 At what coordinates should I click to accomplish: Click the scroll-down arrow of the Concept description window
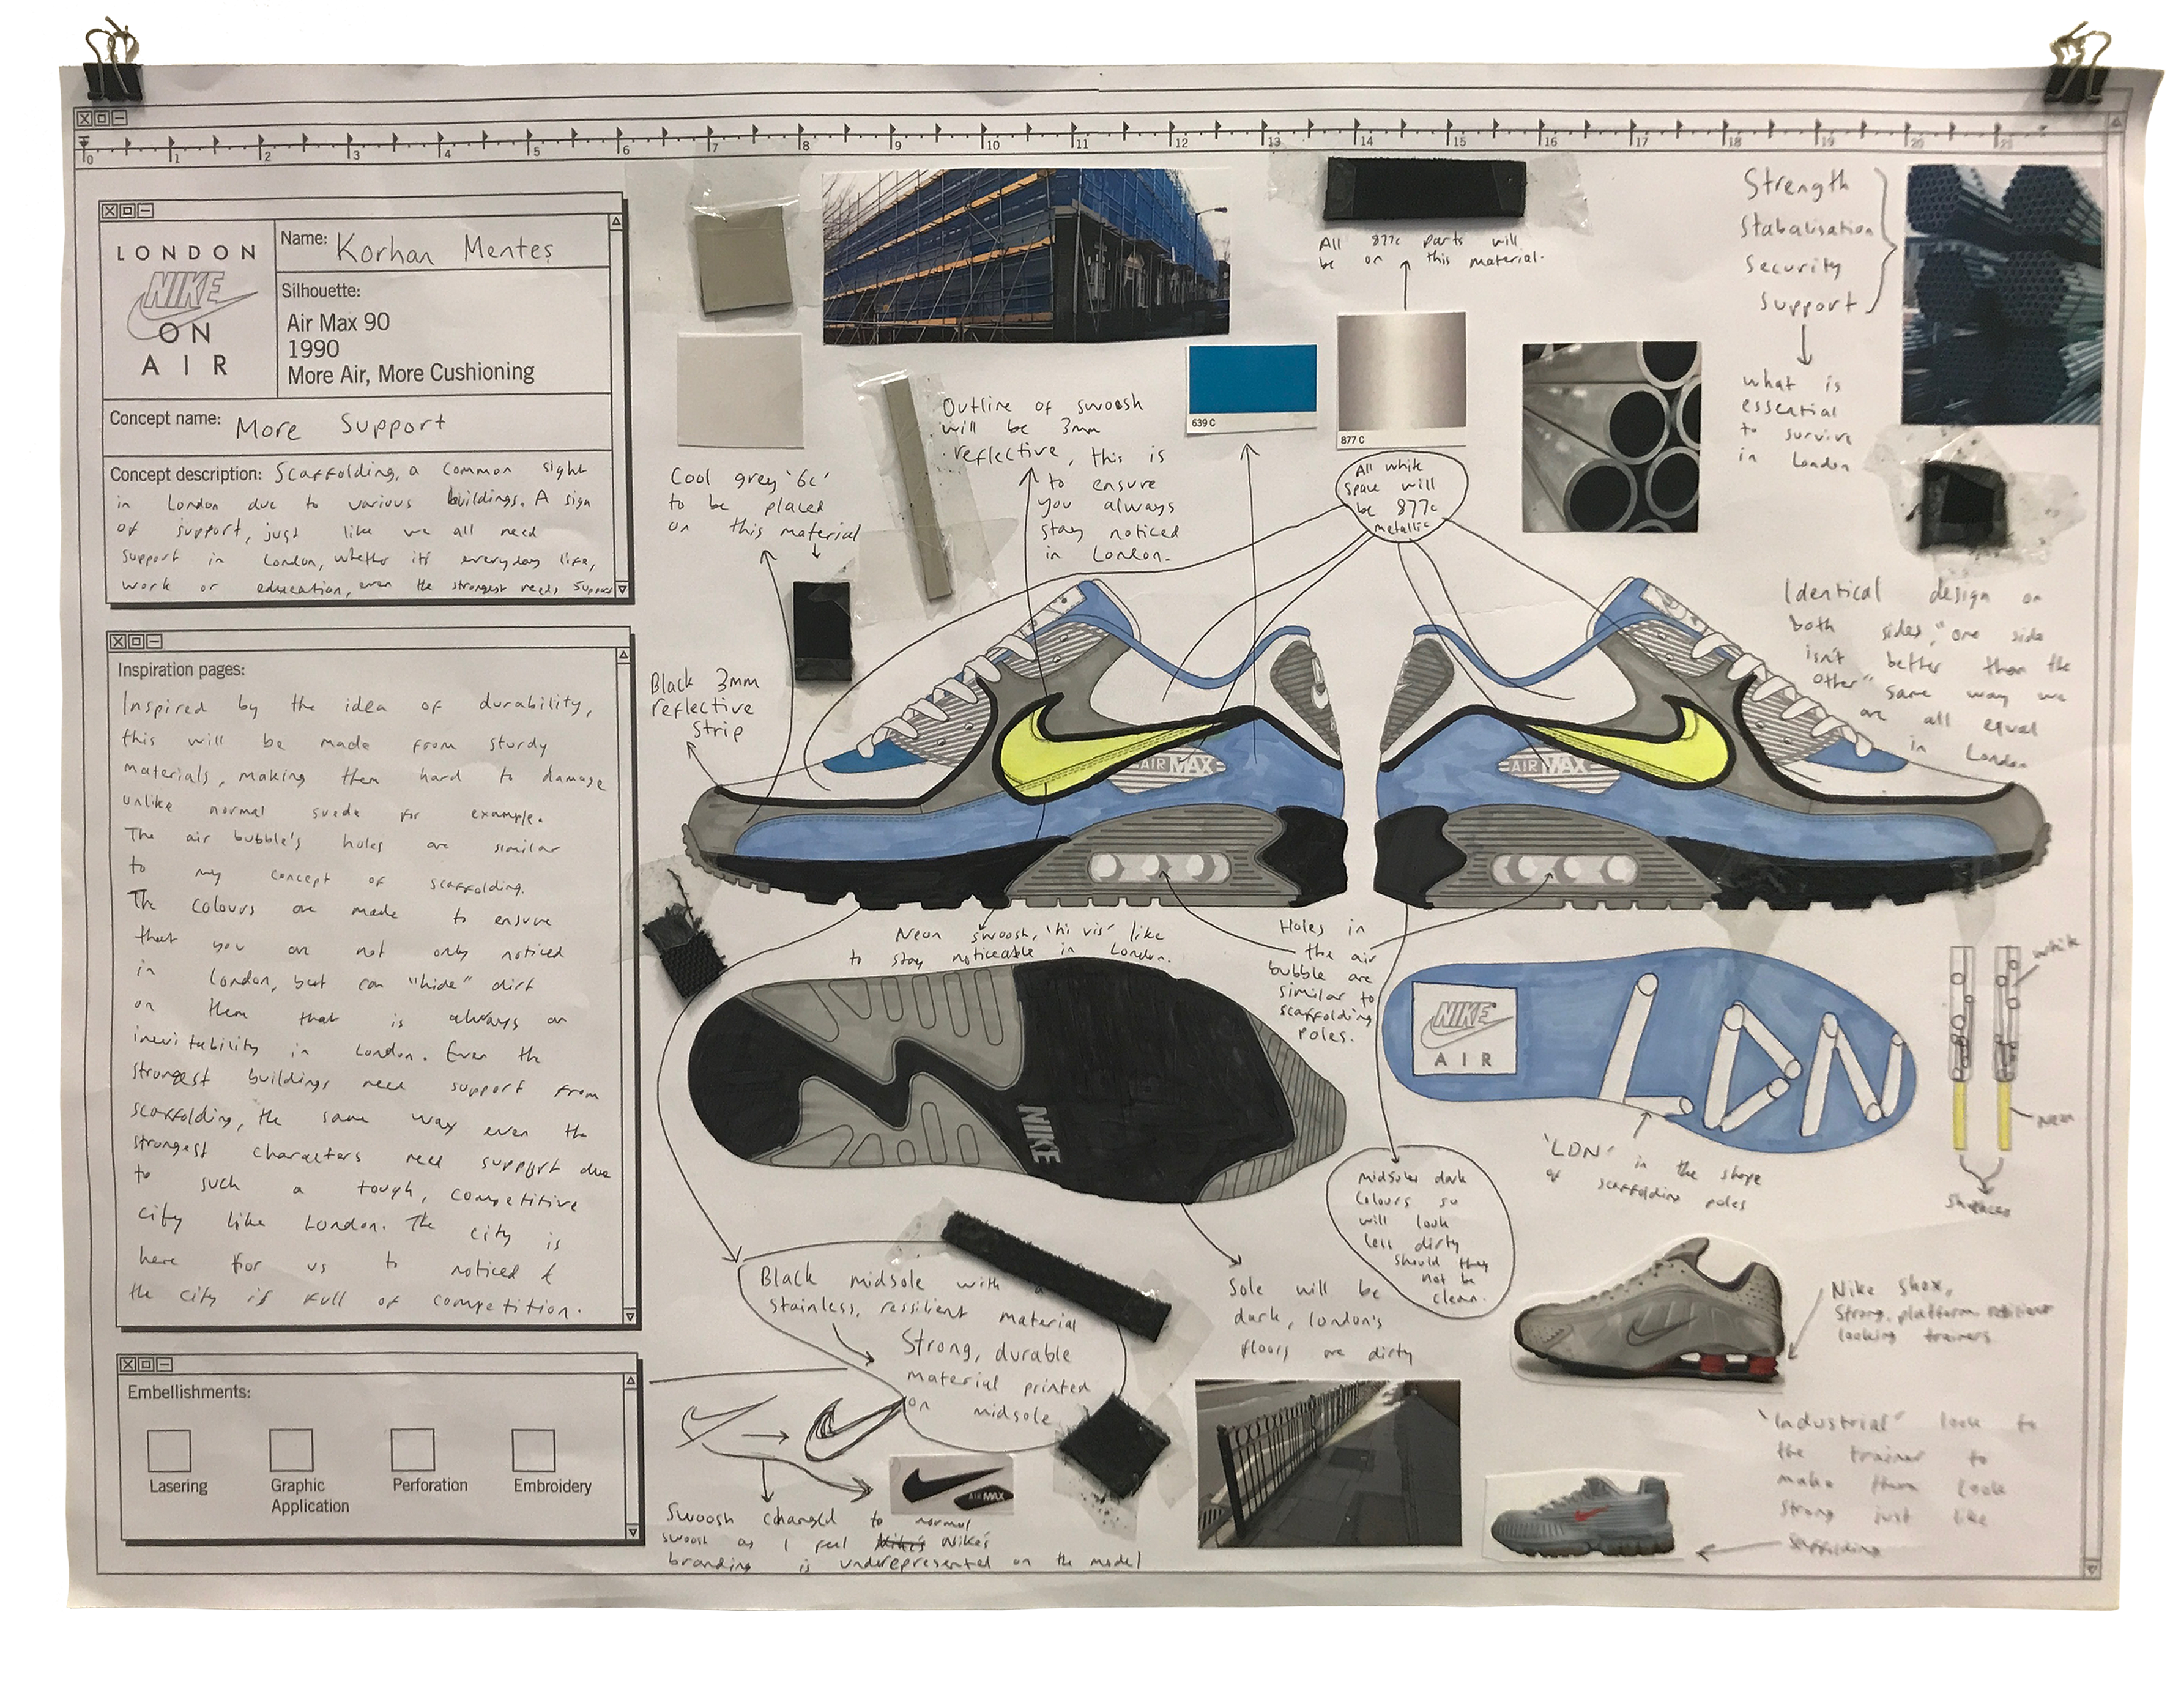point(621,590)
